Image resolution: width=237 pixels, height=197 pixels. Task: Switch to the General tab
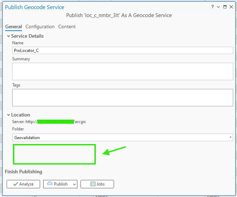point(14,27)
